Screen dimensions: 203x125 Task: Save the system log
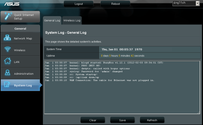122,120
